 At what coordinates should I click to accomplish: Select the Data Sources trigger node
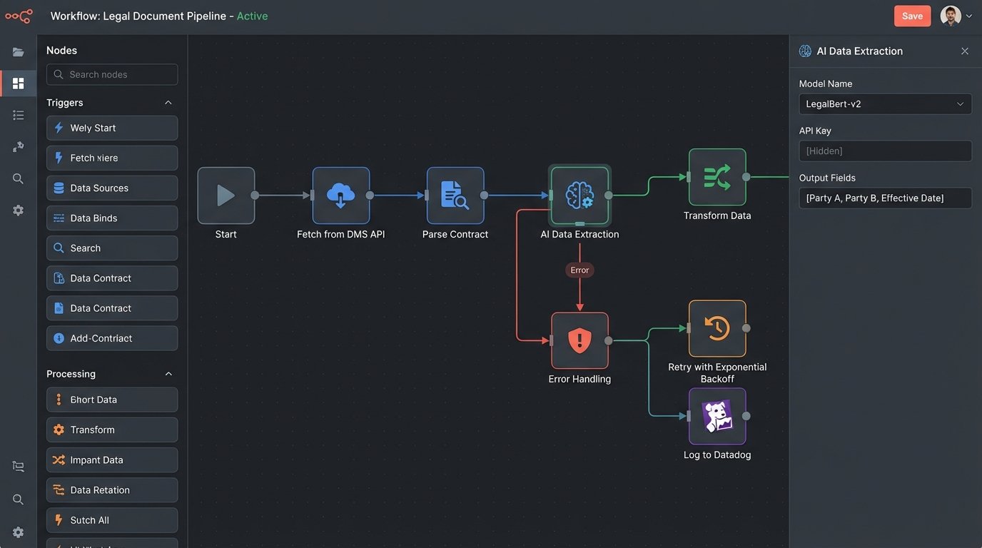coord(111,188)
